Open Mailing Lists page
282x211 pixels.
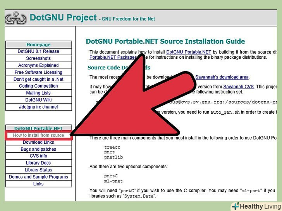coord(38,93)
